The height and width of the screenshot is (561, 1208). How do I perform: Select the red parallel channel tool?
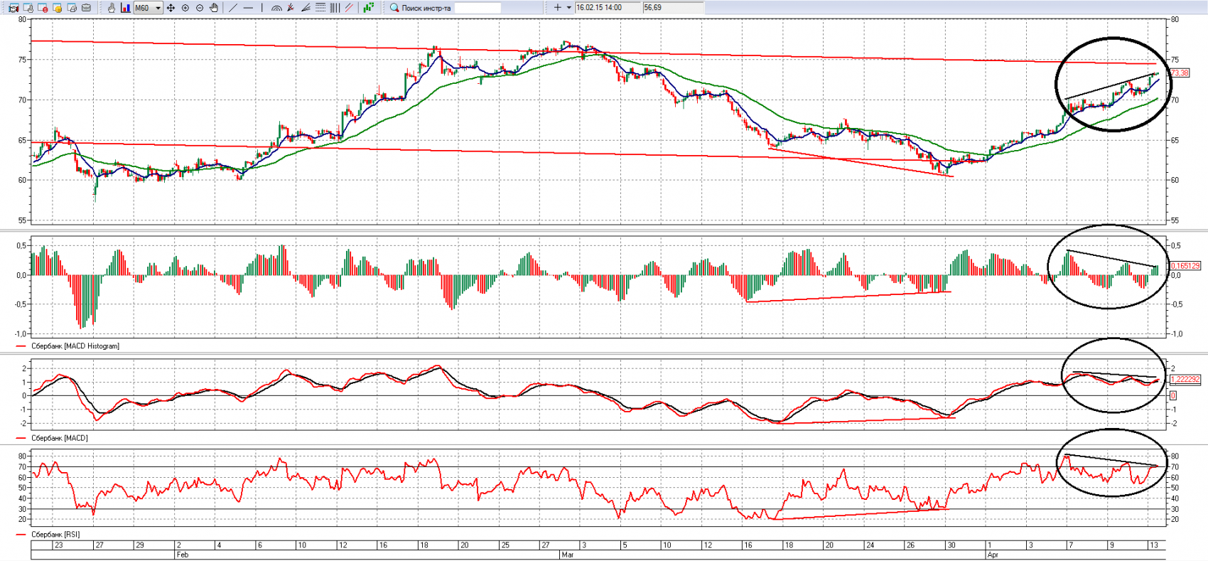(x=349, y=8)
